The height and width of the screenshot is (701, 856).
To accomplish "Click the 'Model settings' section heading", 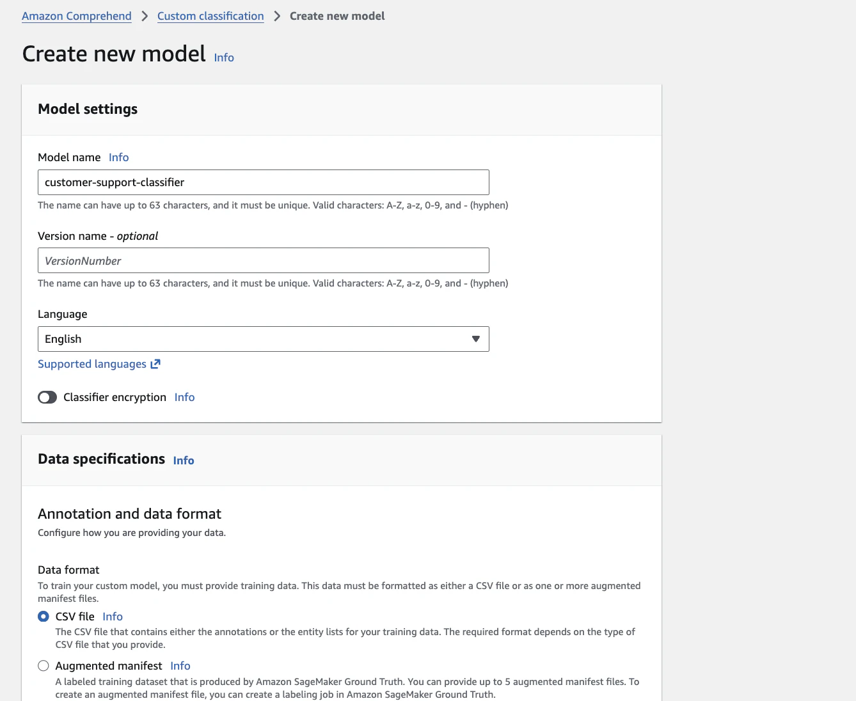I will coord(88,109).
